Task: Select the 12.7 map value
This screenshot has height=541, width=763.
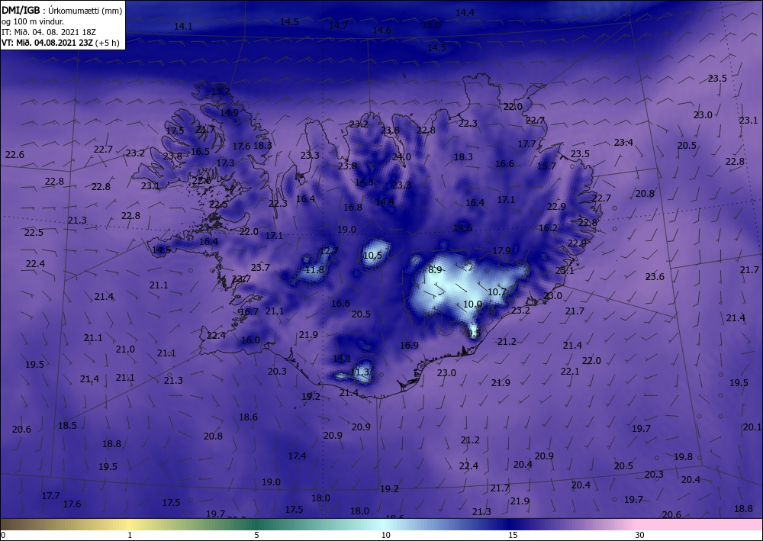Action: (329, 250)
